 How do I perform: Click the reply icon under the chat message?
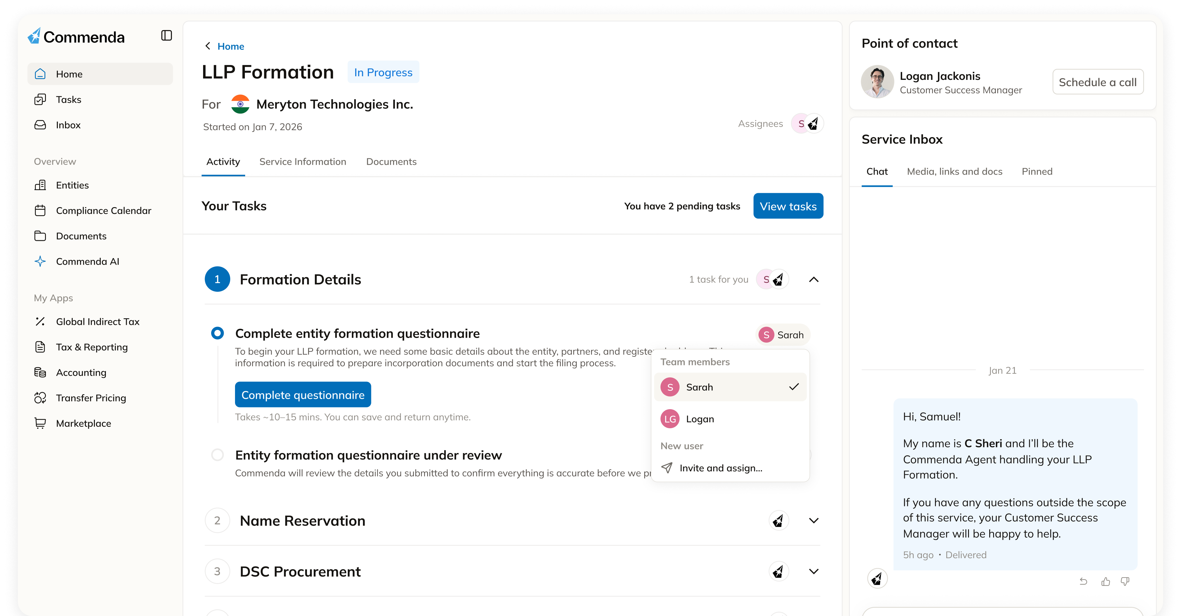[1083, 581]
